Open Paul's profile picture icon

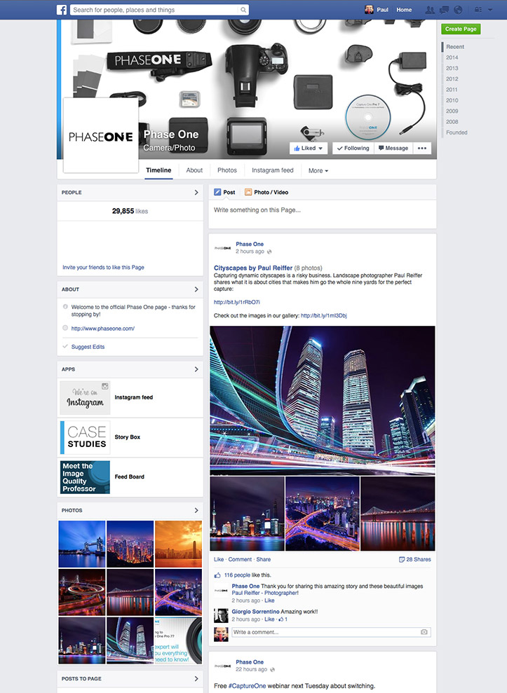369,10
